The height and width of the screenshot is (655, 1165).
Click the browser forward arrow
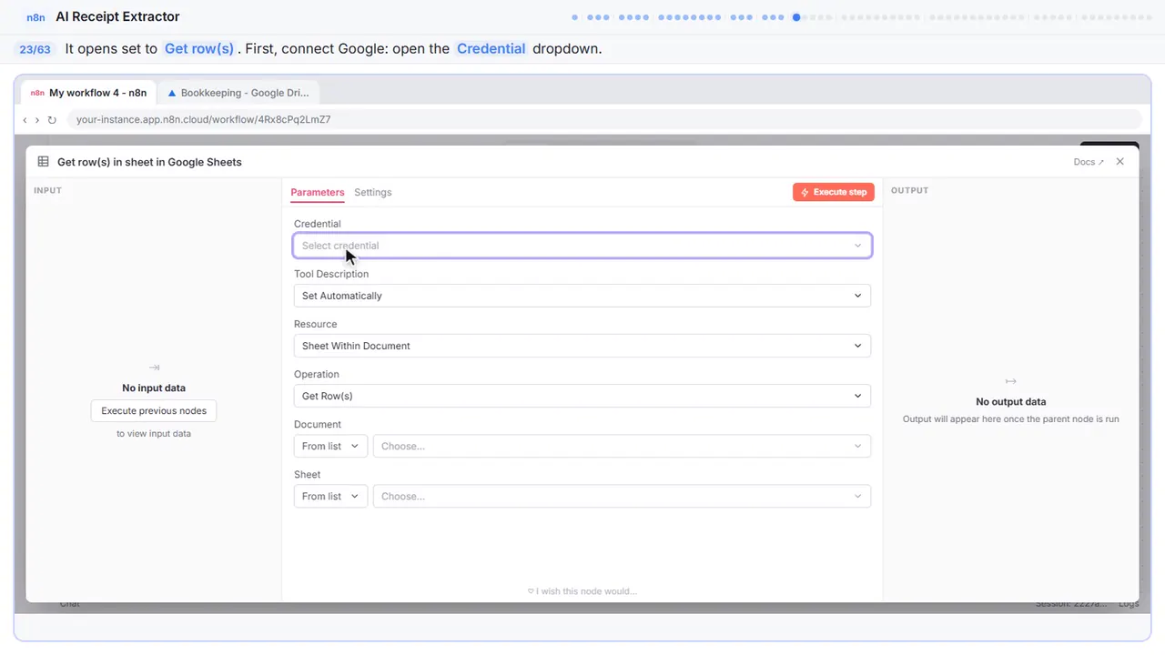[x=37, y=120]
